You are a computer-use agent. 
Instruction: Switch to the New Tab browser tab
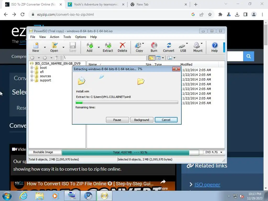158,4
